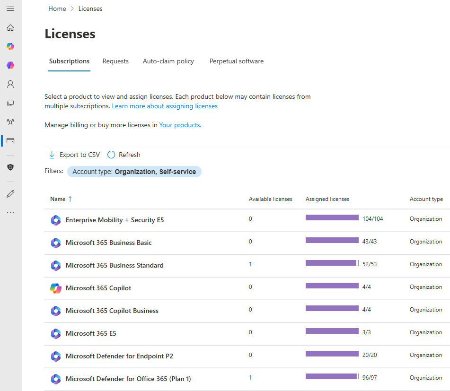
Task: Open Learn more about assigning licenses link
Action: pos(165,106)
